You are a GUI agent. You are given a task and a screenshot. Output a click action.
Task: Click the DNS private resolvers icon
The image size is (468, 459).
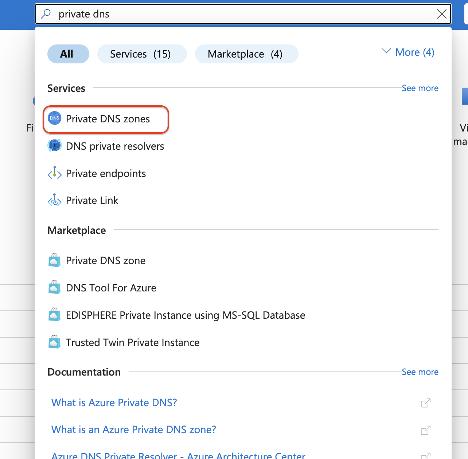point(55,146)
